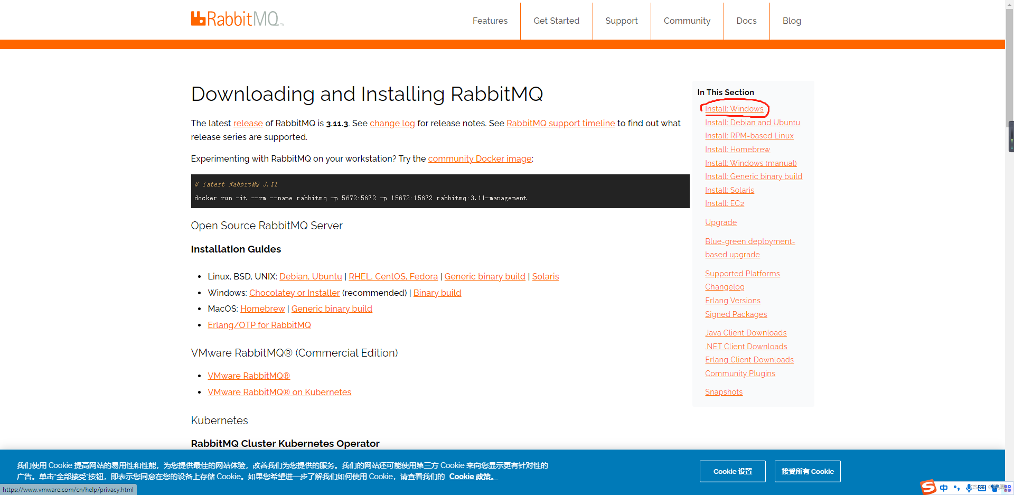Select Install: Windows (manual) sidebar link
This screenshot has height=495, width=1014.
[x=750, y=163]
